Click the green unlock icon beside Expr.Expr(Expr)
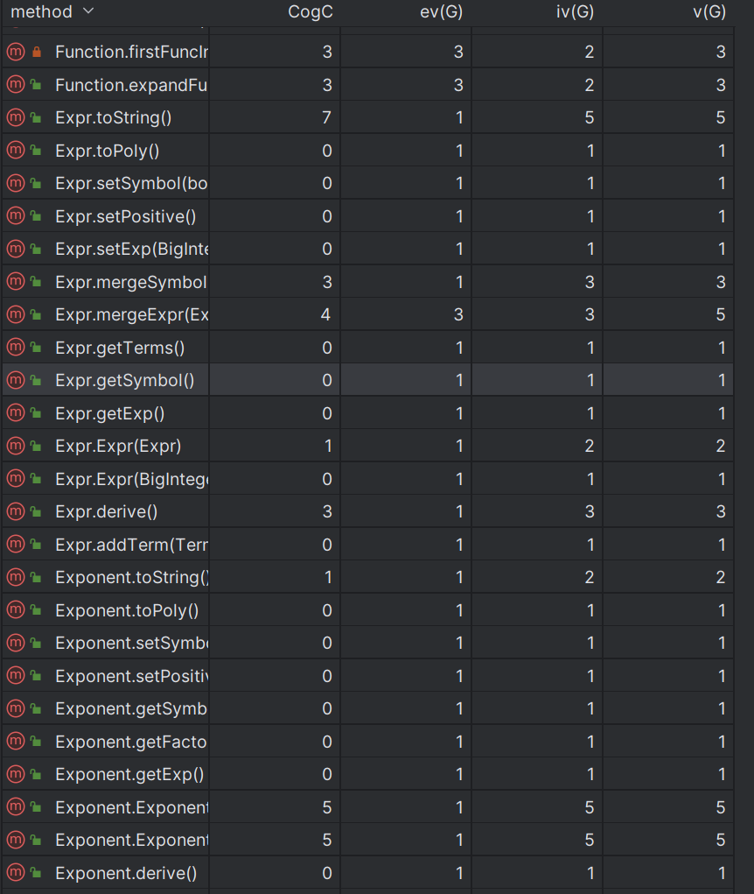 pyautogui.click(x=36, y=446)
